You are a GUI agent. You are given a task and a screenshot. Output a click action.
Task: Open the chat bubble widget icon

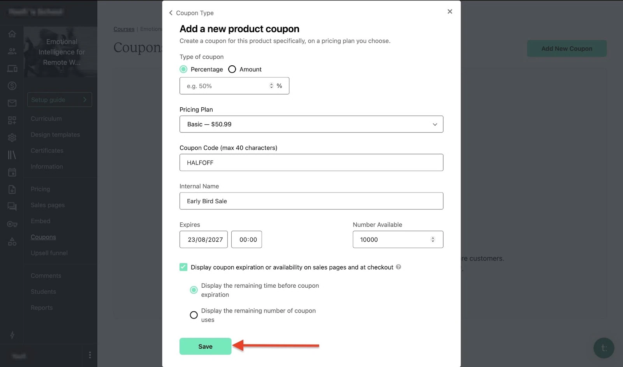604,348
